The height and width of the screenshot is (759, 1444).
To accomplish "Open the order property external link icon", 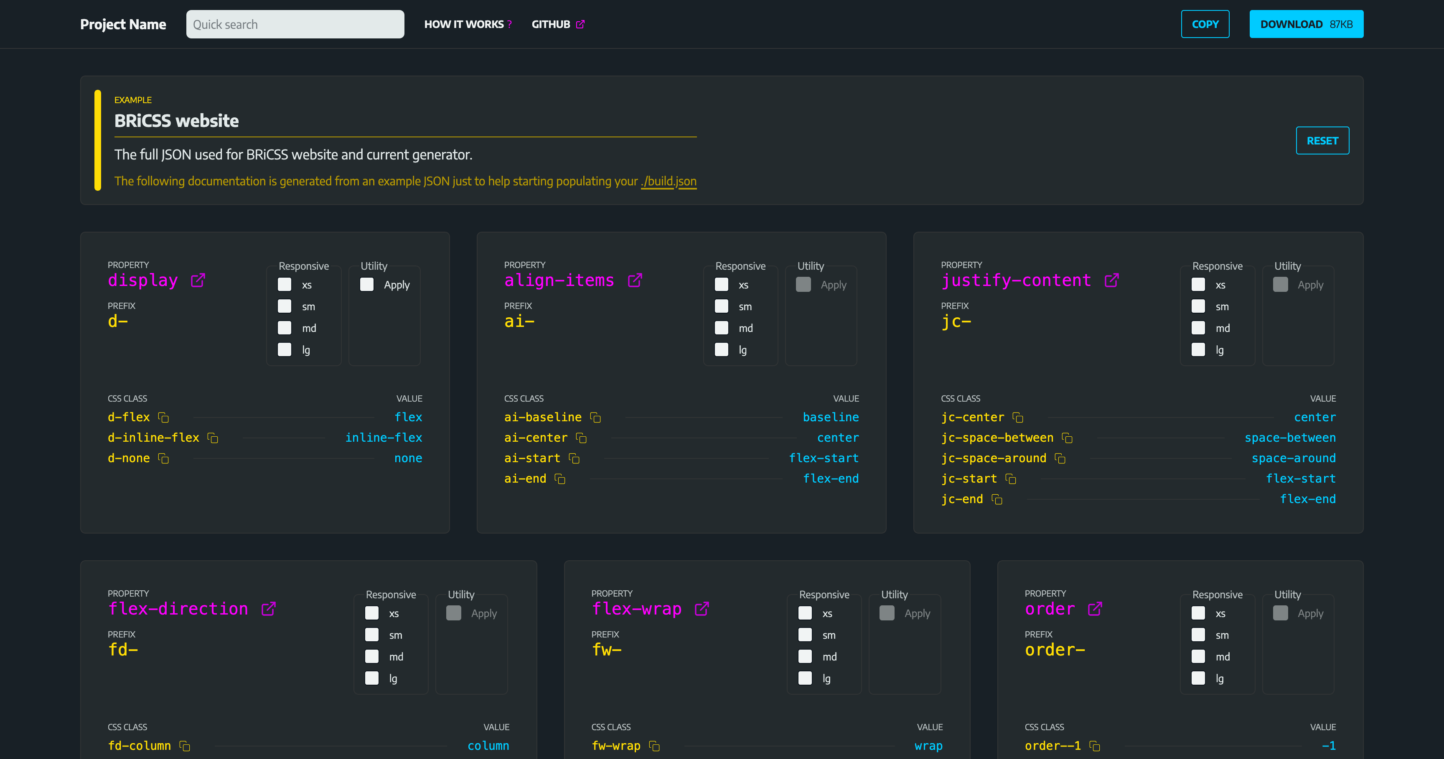I will click(1095, 608).
